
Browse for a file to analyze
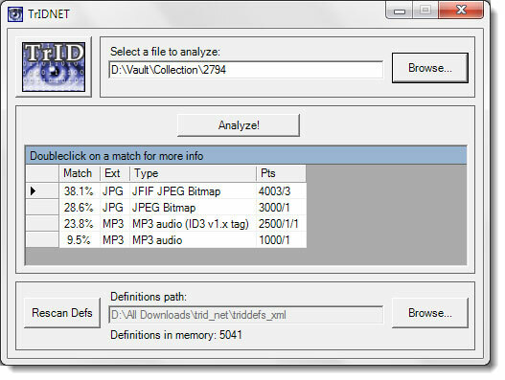[x=430, y=68]
